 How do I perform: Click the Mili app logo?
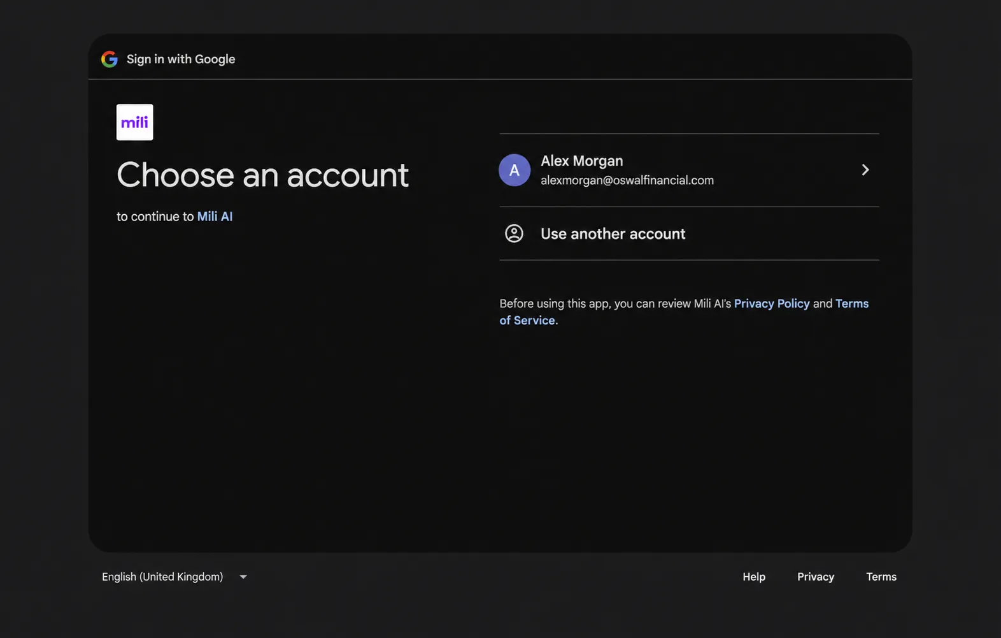click(135, 122)
